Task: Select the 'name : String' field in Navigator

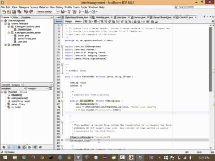Action: coord(18,104)
